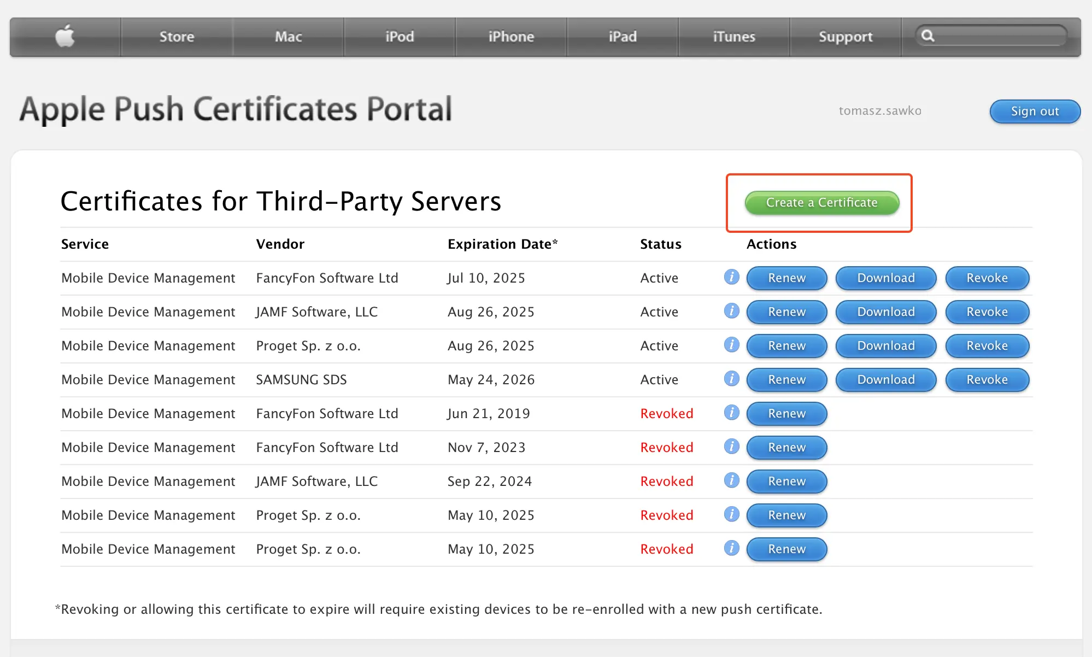Click the Revoked status for Jun 21, 2019
The height and width of the screenshot is (657, 1092).
click(666, 414)
